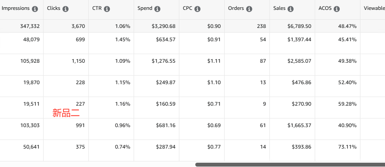
Task: Open the CPC column info icon
Action: click(197, 9)
